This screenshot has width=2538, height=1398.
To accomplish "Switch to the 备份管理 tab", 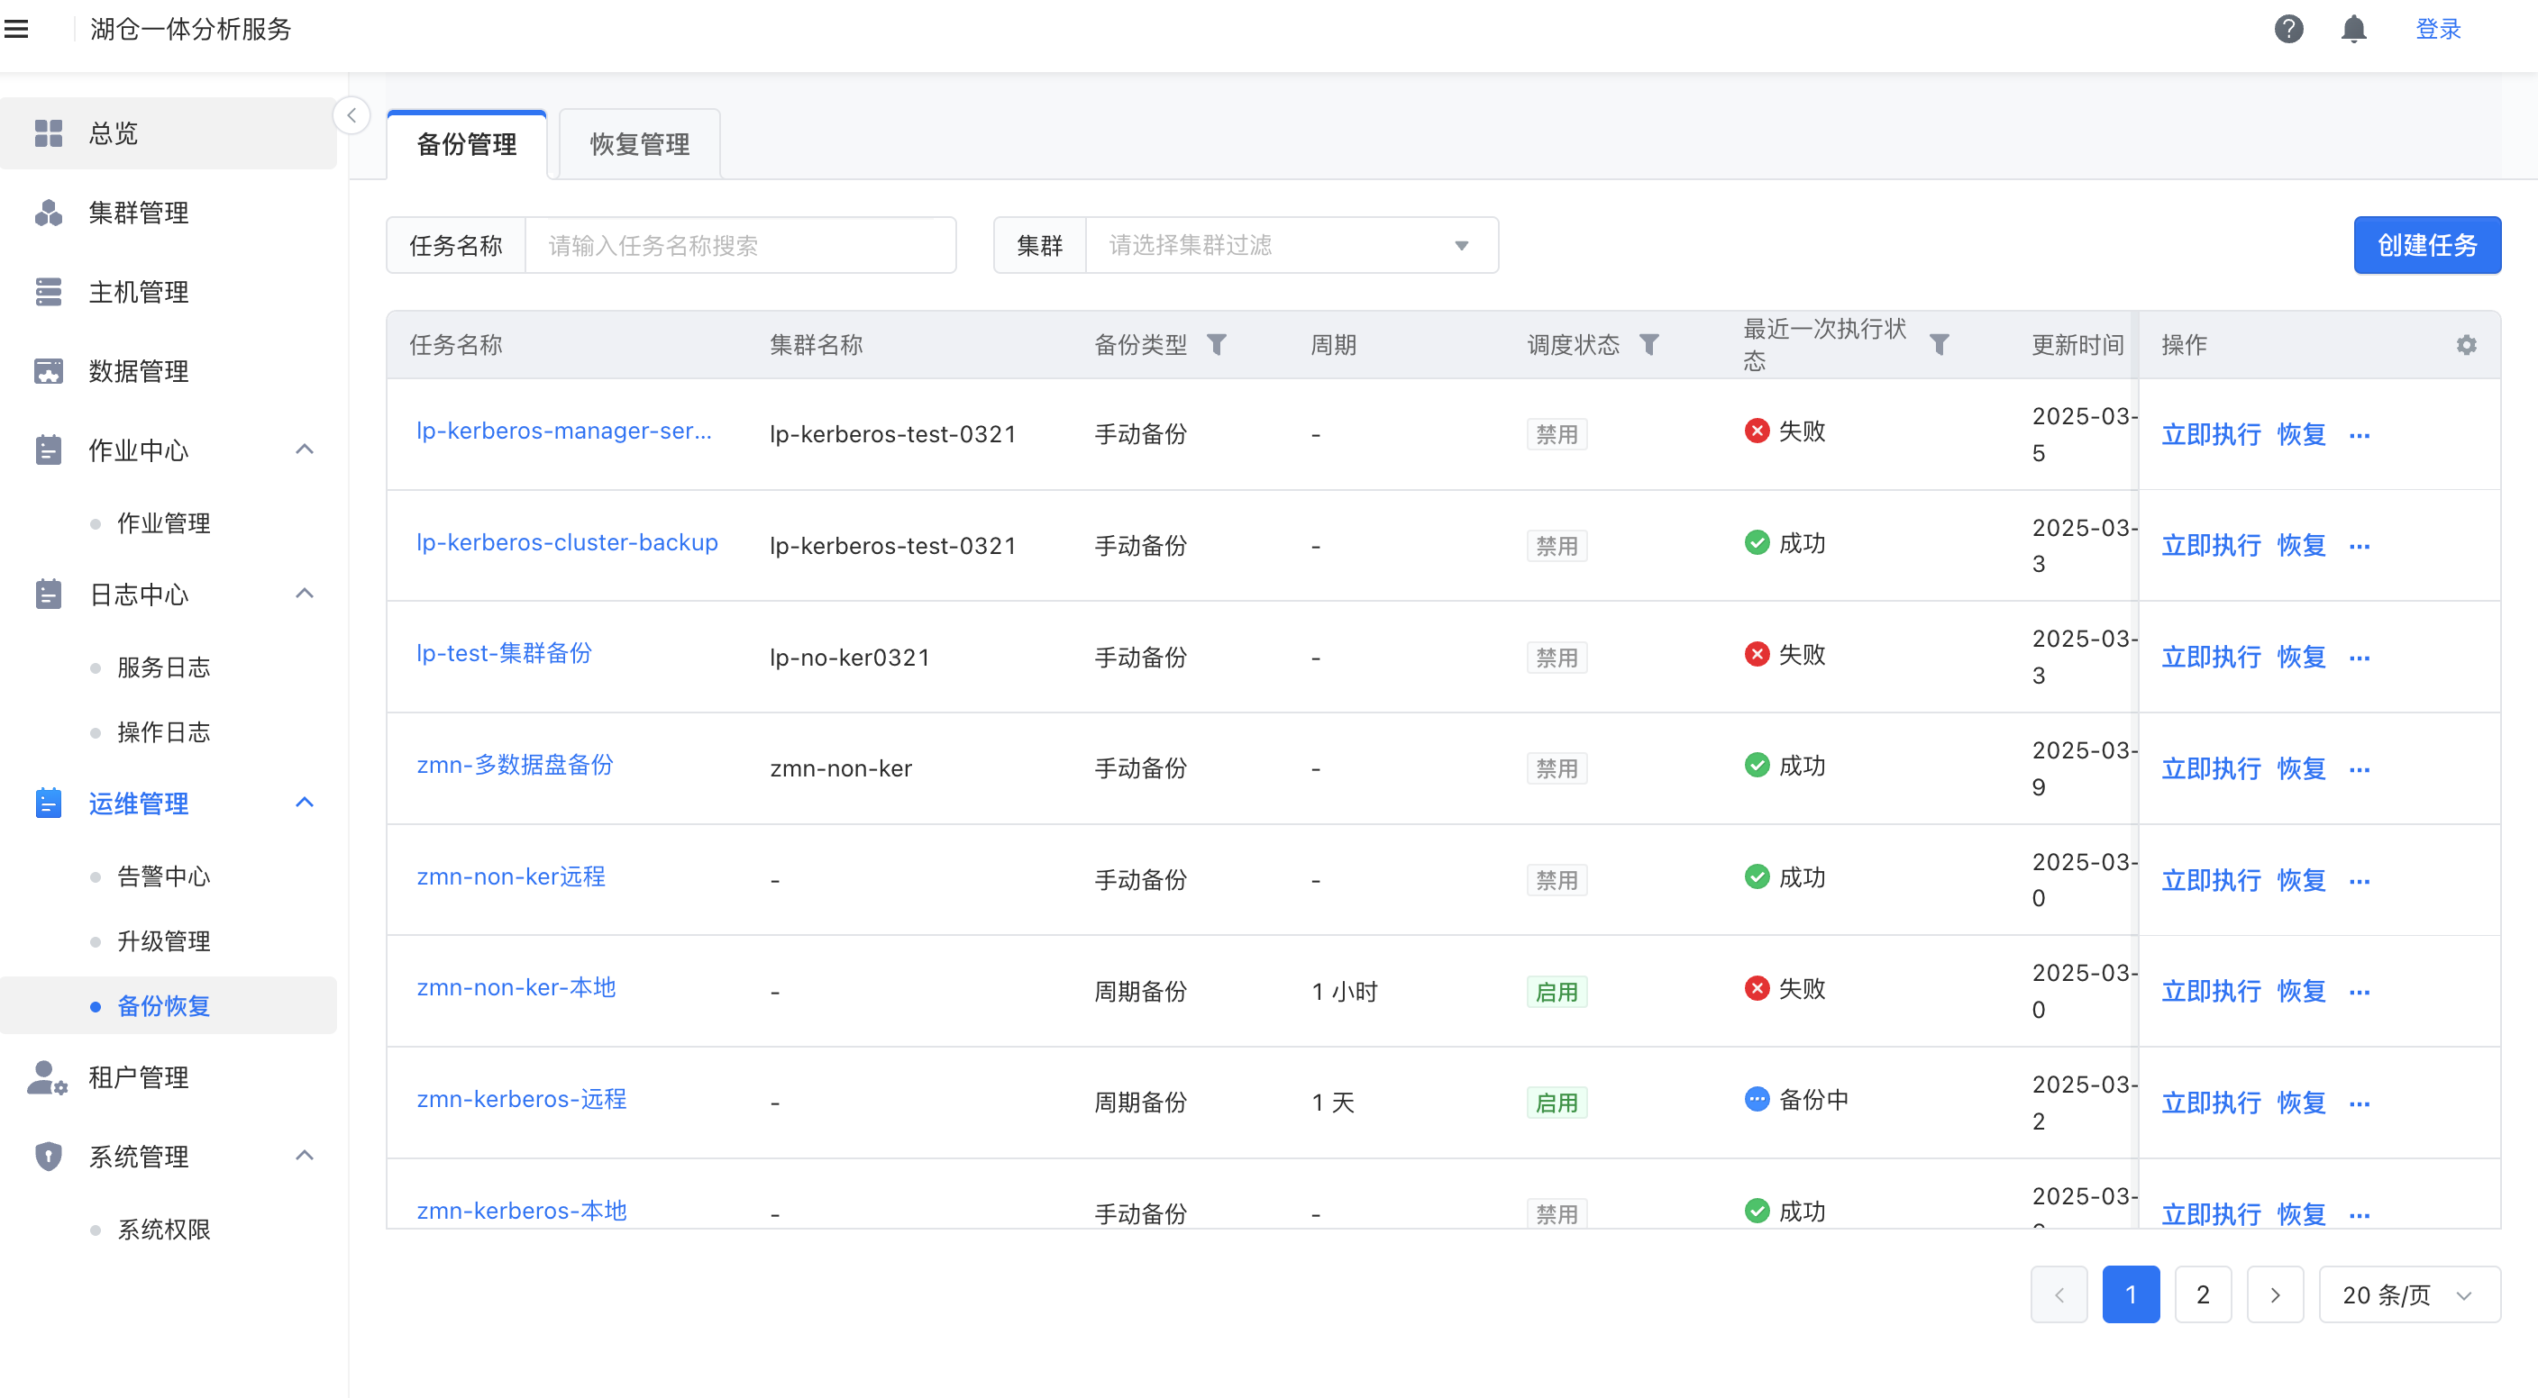I will coord(467,145).
